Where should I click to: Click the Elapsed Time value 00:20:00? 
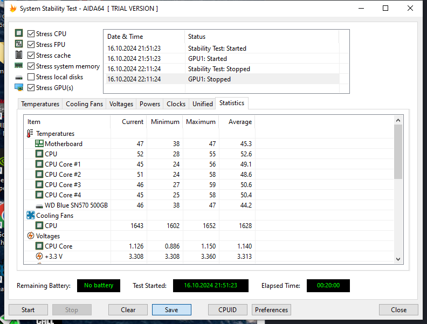(328, 285)
